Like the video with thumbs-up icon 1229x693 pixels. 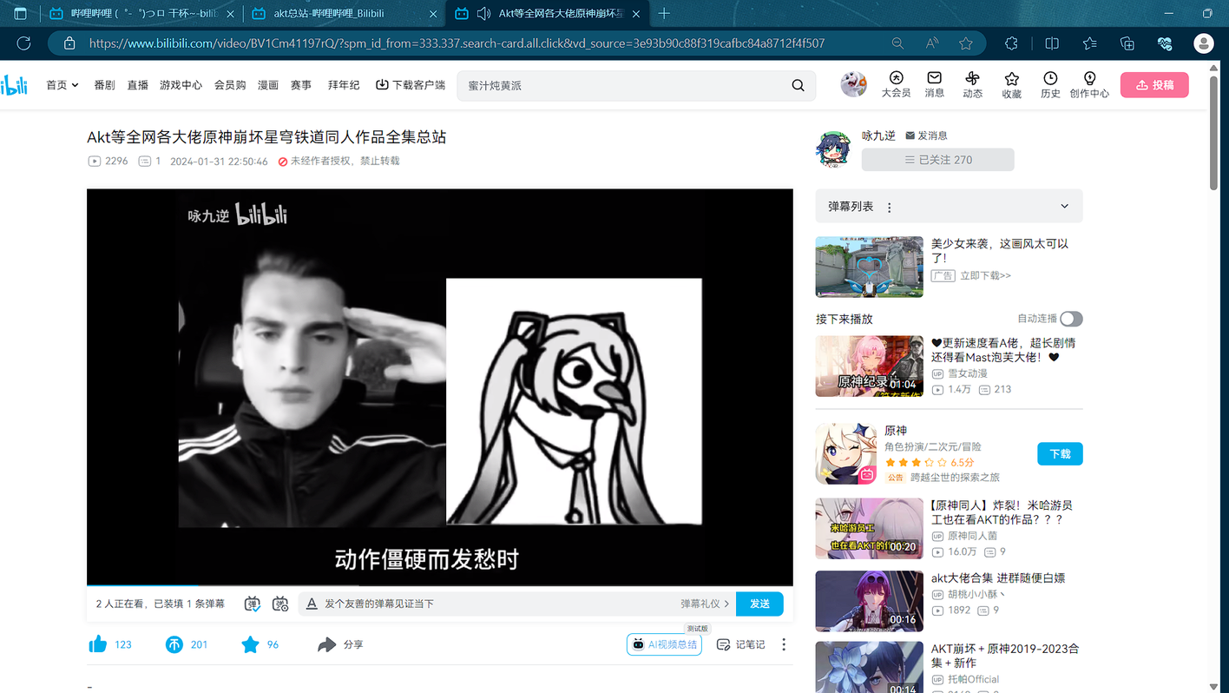point(97,644)
